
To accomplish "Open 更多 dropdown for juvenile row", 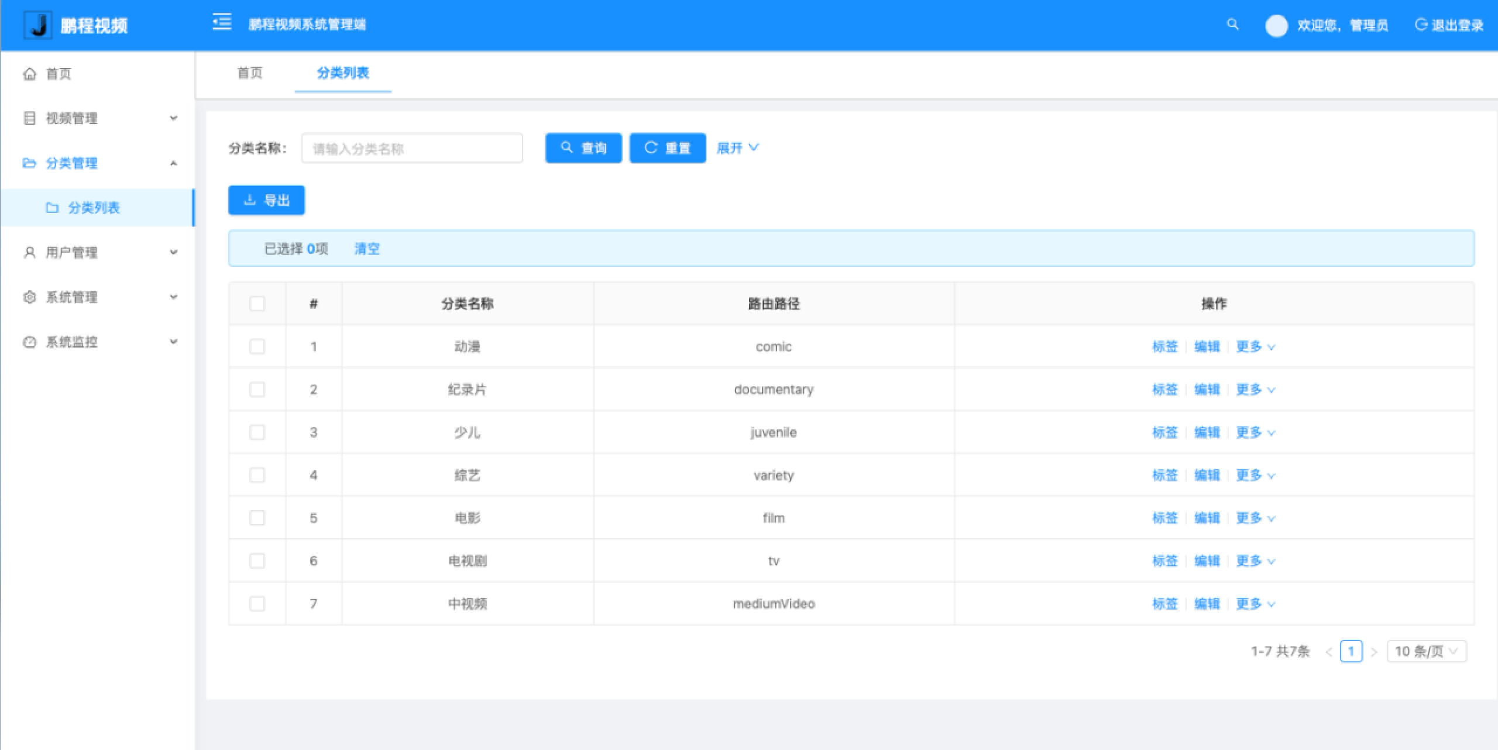I will (x=1255, y=432).
